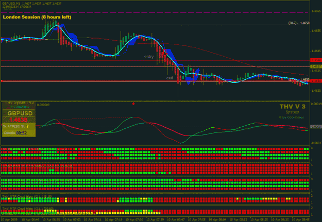Click the 1.4655 price axis label
Screen dimensions: 322x222
click(316, 31)
